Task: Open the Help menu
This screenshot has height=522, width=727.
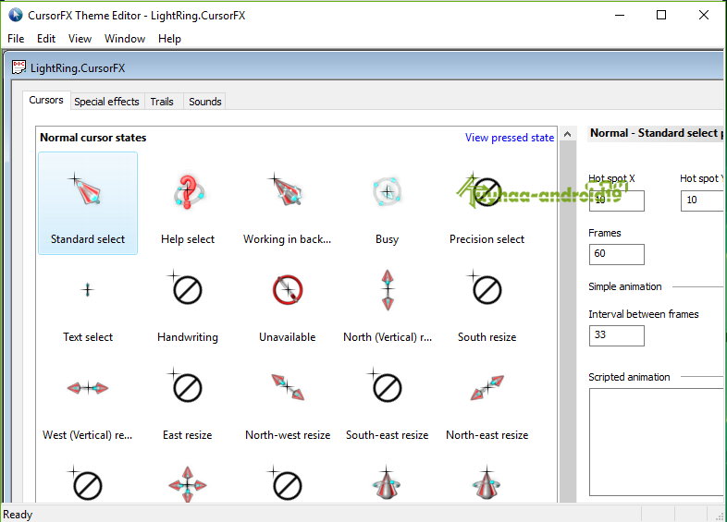Action: pos(169,39)
